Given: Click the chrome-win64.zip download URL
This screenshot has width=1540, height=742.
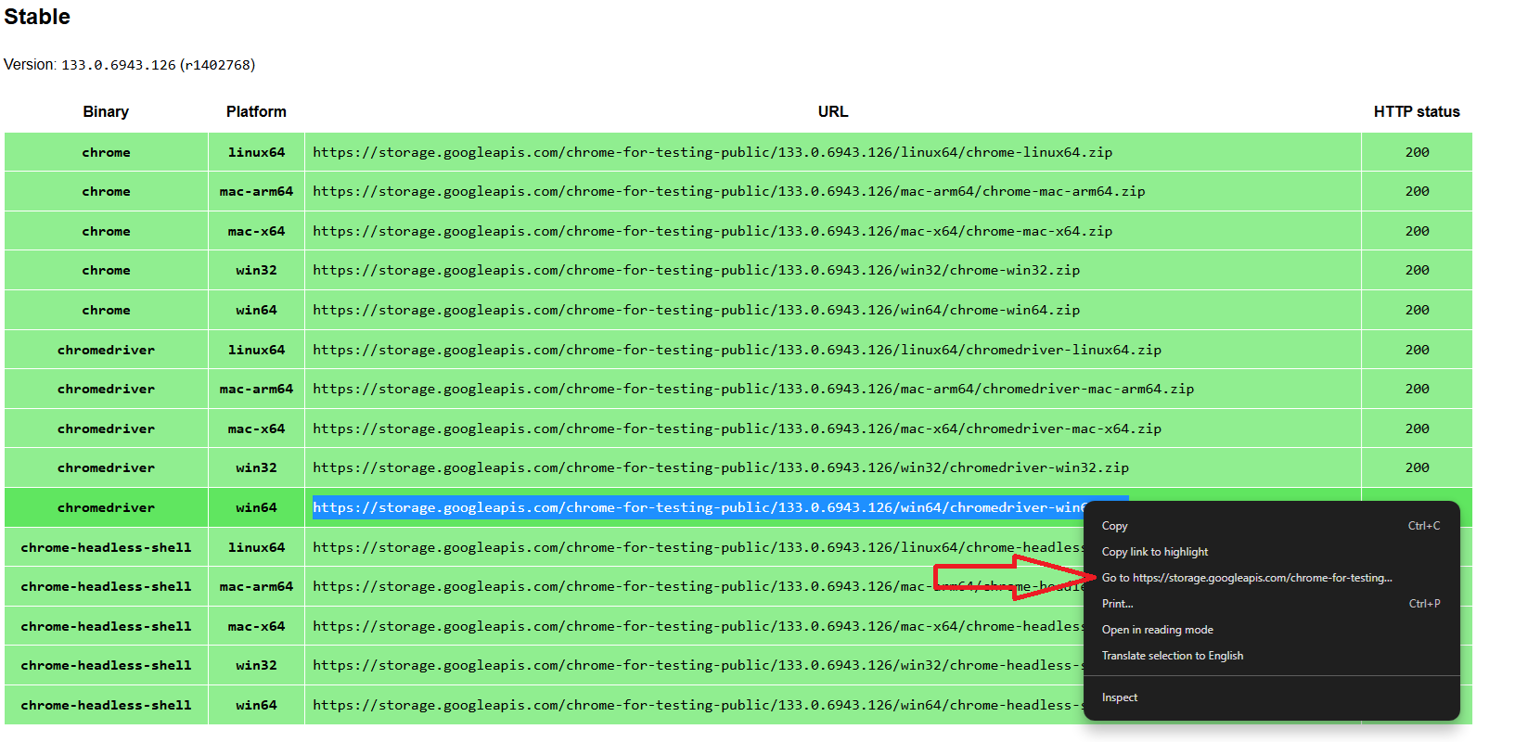Looking at the screenshot, I should (696, 311).
